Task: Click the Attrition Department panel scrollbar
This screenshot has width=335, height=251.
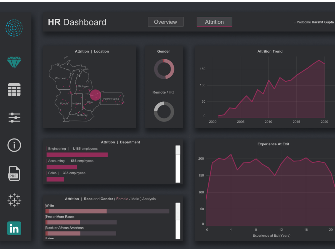Action: pyautogui.click(x=178, y=163)
